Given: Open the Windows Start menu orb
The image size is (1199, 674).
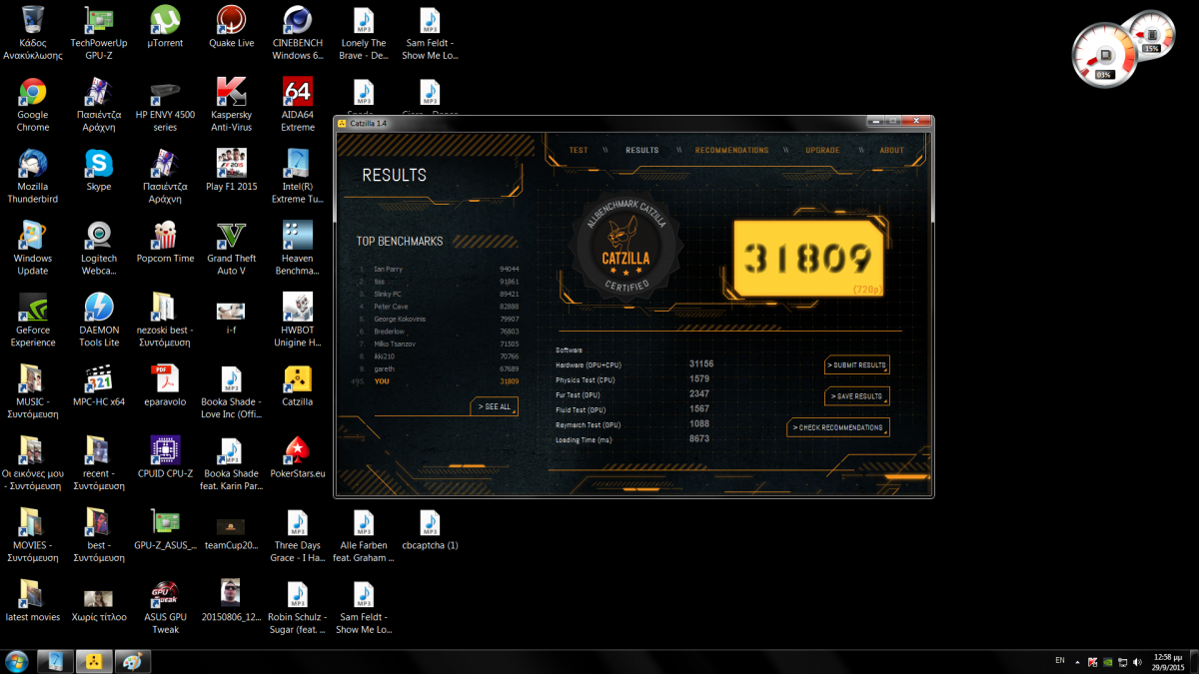Looking at the screenshot, I should click(x=16, y=661).
